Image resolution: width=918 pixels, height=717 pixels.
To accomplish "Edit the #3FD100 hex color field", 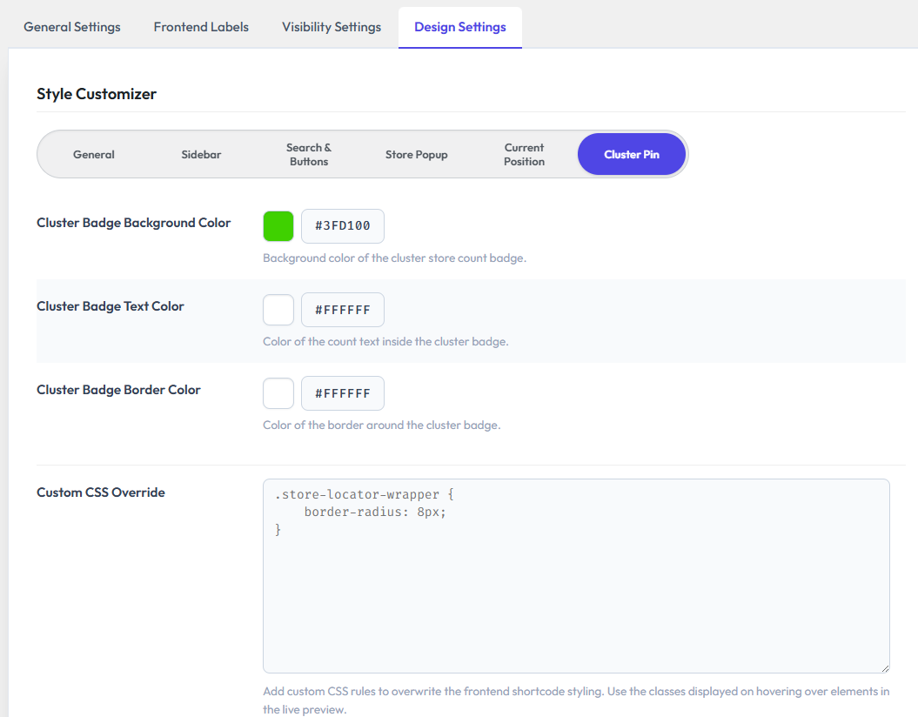I will coord(343,226).
